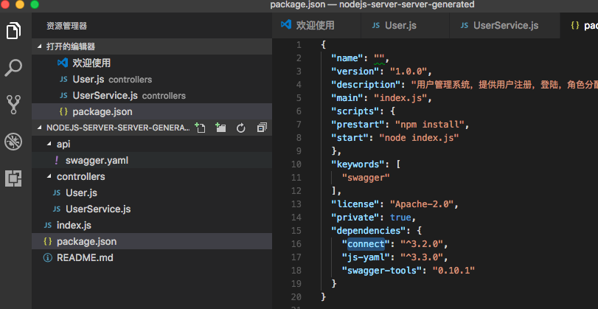Open the Explorer view in activity bar
The height and width of the screenshot is (309, 598).
point(14,31)
